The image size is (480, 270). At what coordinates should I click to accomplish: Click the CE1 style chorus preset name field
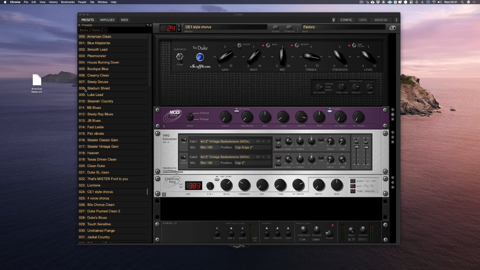pyautogui.click(x=226, y=27)
